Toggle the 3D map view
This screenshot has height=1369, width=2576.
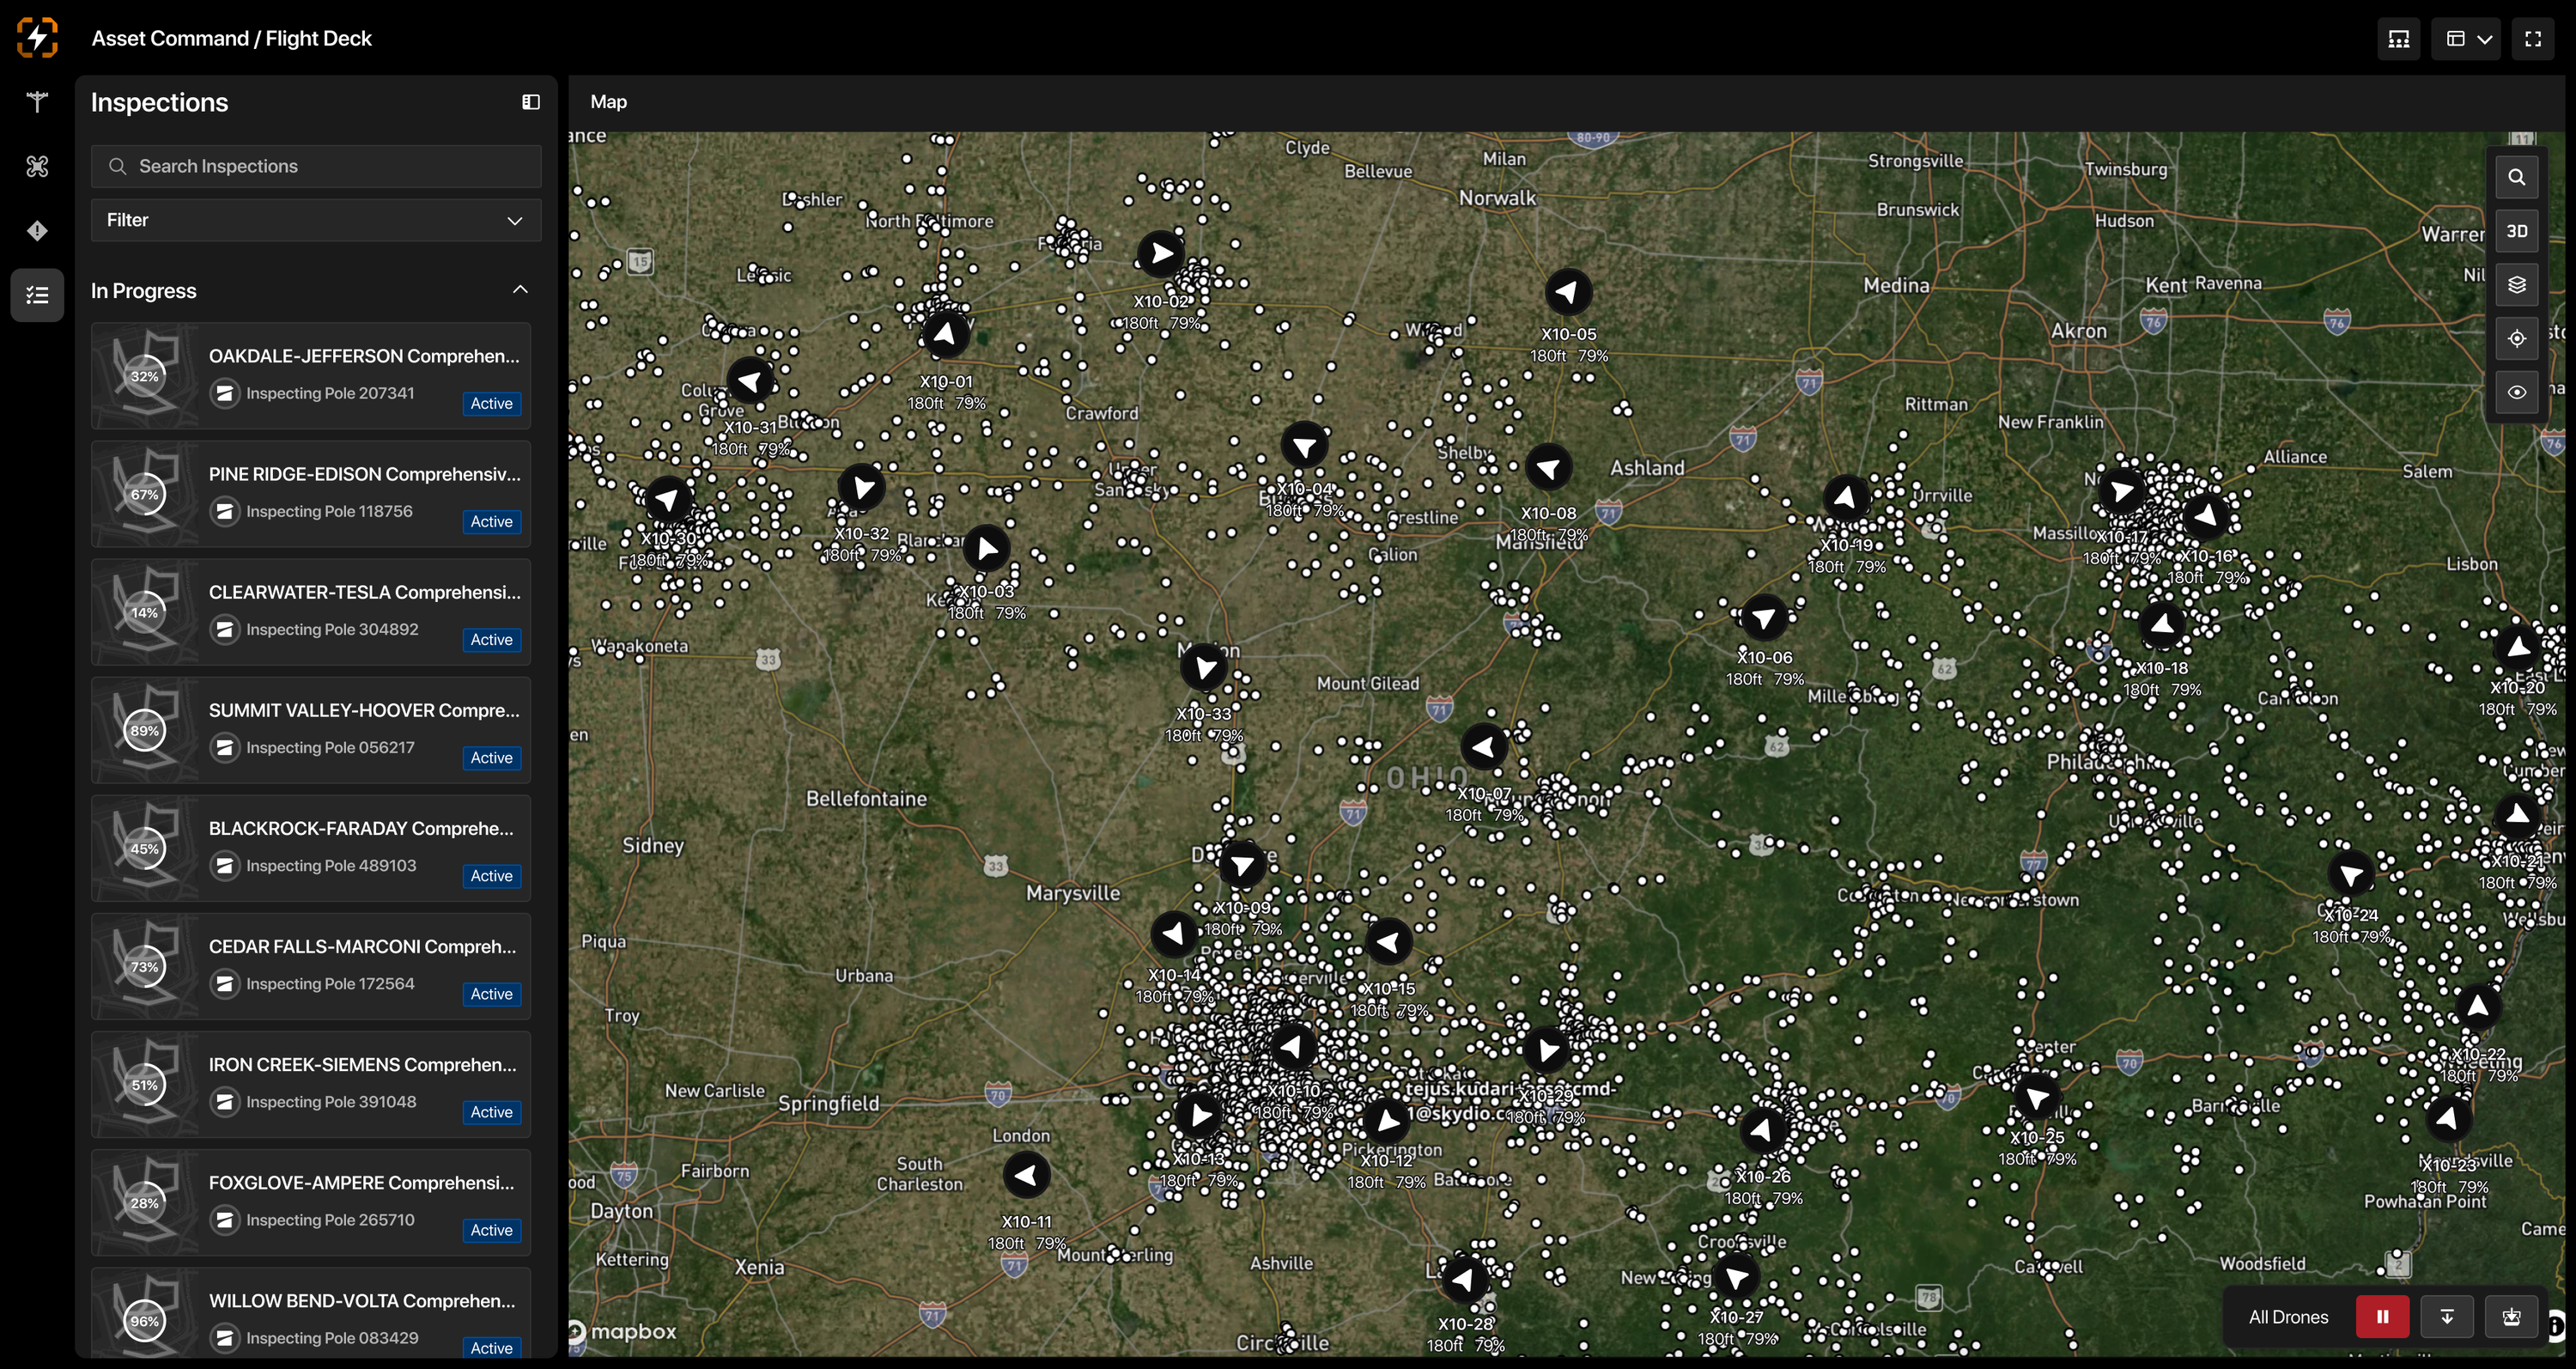2516,231
